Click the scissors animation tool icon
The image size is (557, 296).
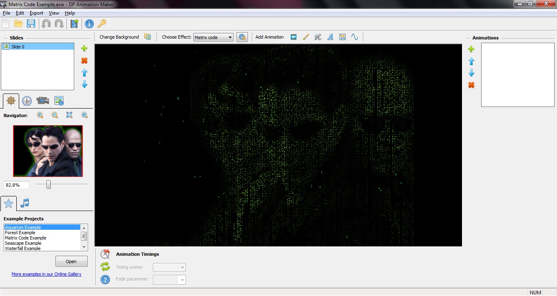(x=318, y=37)
